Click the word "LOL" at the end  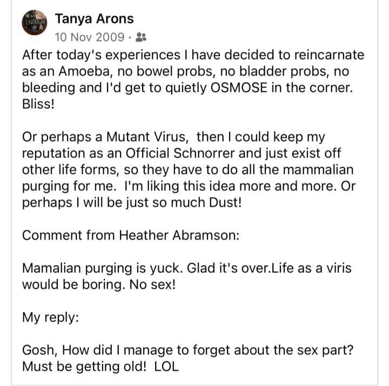[166, 366]
